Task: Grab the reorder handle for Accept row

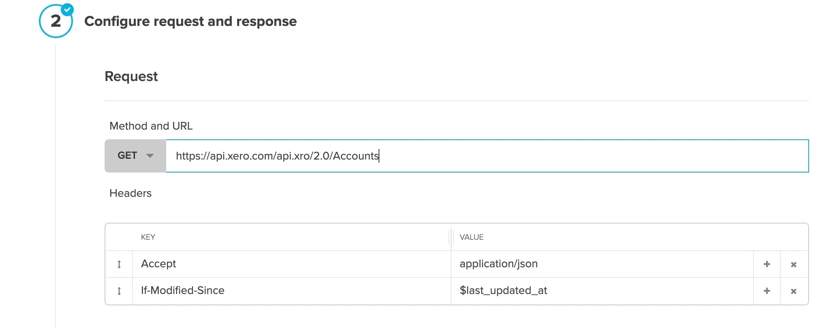Action: [x=119, y=264]
